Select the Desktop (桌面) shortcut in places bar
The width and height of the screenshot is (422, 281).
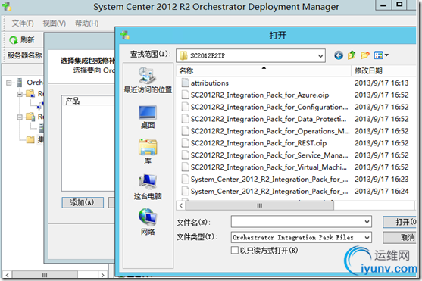(x=148, y=117)
